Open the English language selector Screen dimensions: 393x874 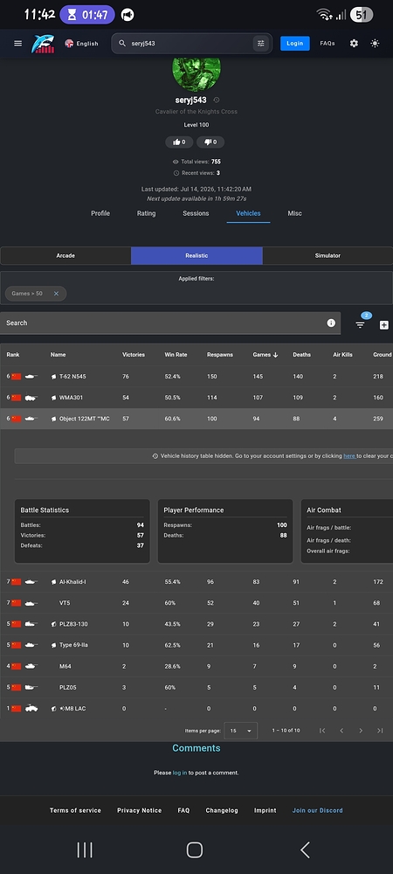81,44
